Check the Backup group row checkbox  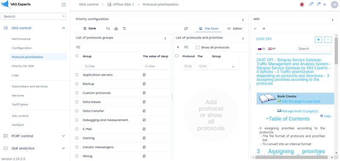click(77, 83)
